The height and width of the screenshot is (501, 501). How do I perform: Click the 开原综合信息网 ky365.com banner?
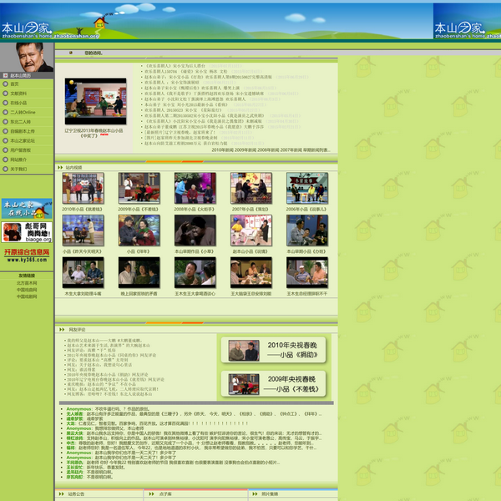point(27,254)
